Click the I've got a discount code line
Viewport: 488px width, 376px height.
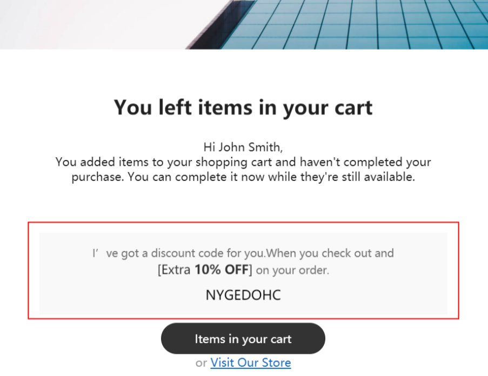(243, 253)
